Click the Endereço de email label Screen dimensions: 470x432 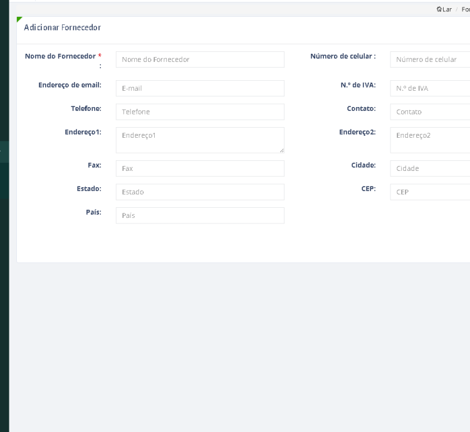tap(70, 85)
